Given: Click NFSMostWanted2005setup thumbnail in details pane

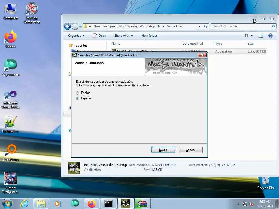Looking at the screenshot, I should [74, 168].
